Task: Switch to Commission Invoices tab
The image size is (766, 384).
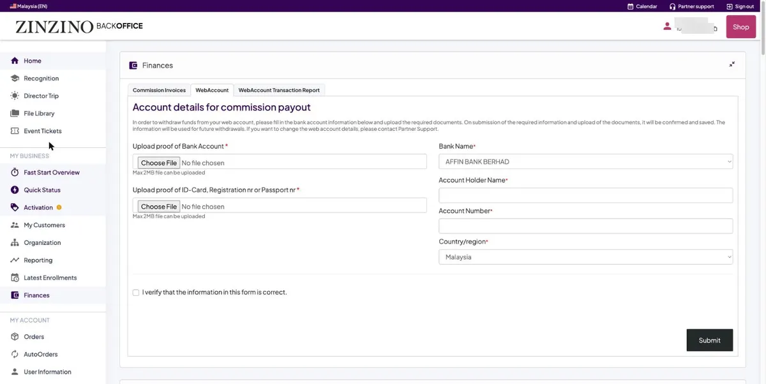Action: 159,91
